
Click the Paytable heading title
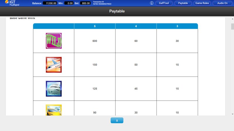click(117, 11)
